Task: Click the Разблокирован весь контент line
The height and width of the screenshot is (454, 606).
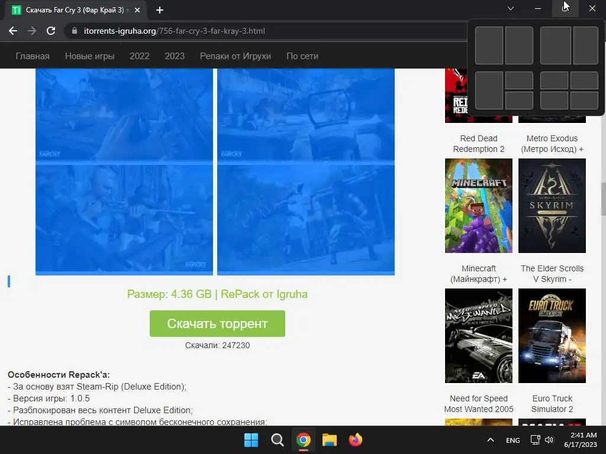Action: coord(100,410)
